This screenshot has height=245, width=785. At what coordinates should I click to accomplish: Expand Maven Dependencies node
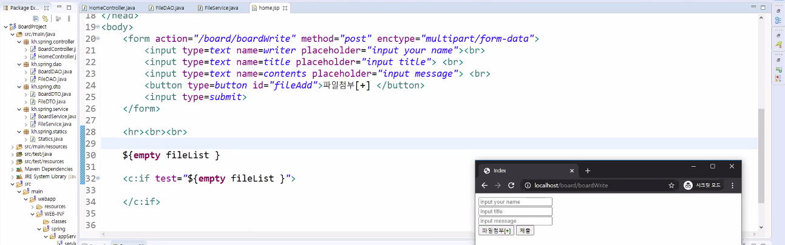pyautogui.click(x=12, y=169)
